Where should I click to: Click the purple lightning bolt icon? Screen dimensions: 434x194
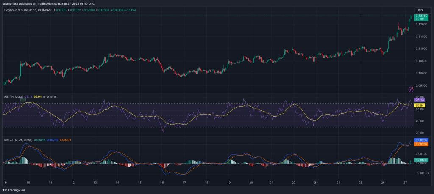pos(411,90)
